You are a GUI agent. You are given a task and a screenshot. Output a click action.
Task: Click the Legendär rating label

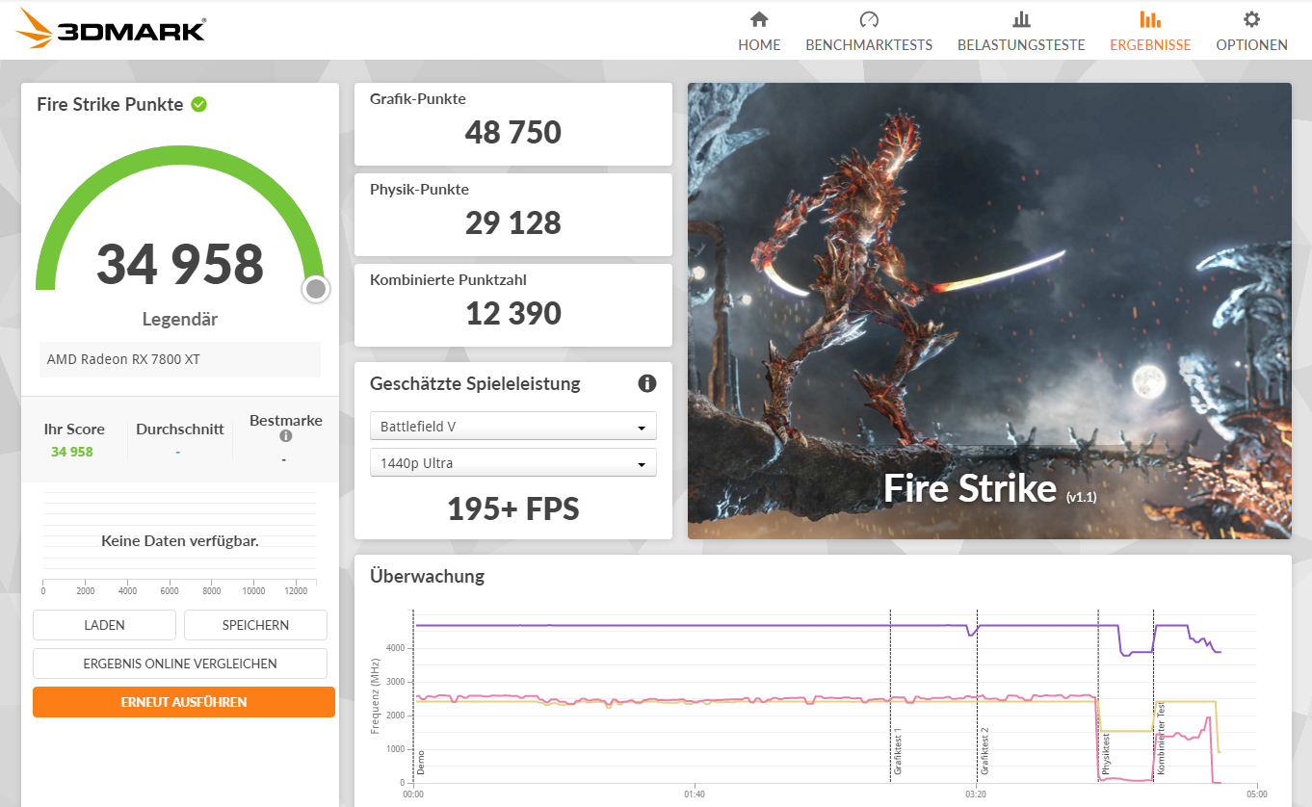[x=180, y=320]
